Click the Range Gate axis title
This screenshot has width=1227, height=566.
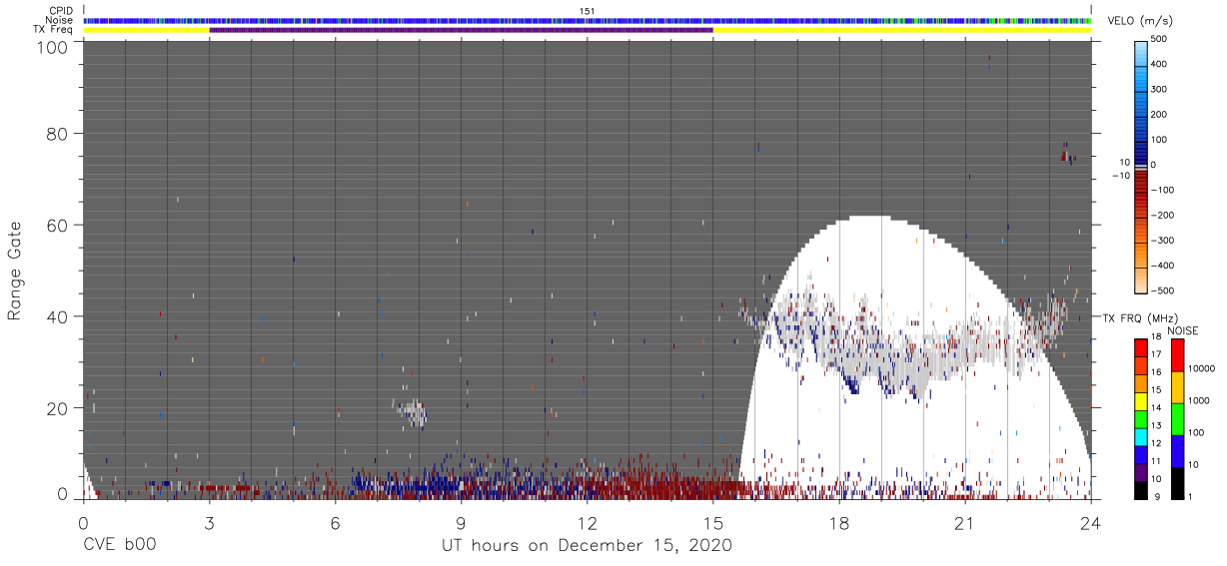pos(15,272)
